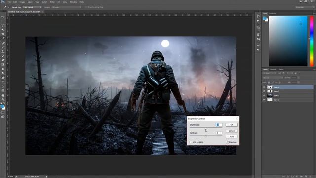This screenshot has height=178, width=316.
Task: Select the Crop tool
Action: (3, 34)
